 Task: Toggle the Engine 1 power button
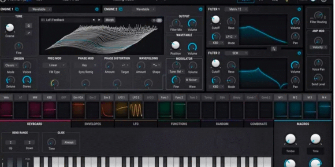click(x=97, y=9)
